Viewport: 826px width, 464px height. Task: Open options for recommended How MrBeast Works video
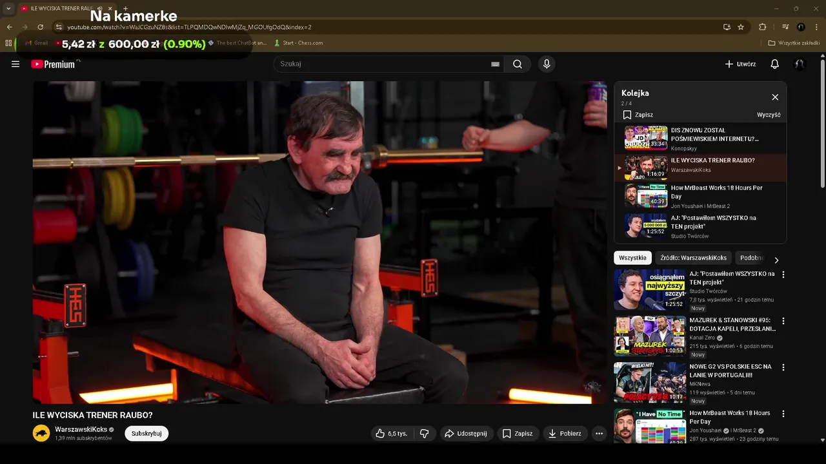(x=783, y=414)
